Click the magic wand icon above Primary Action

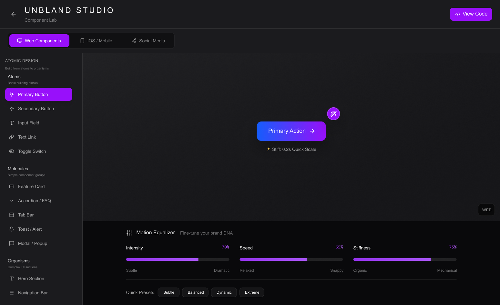tap(333, 114)
